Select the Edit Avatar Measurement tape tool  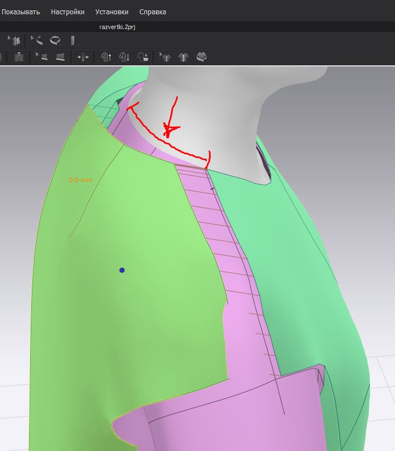click(37, 41)
